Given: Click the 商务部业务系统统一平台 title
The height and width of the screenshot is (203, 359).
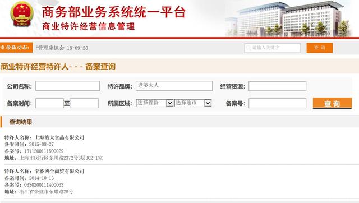Looking at the screenshot, I should (114, 12).
